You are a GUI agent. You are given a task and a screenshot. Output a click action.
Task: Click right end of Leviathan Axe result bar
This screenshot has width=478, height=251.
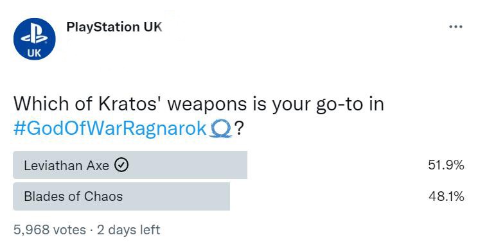click(243, 165)
